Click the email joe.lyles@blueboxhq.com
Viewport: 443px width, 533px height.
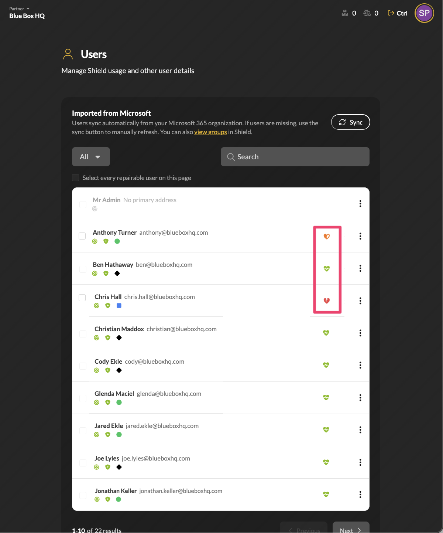[x=156, y=458]
